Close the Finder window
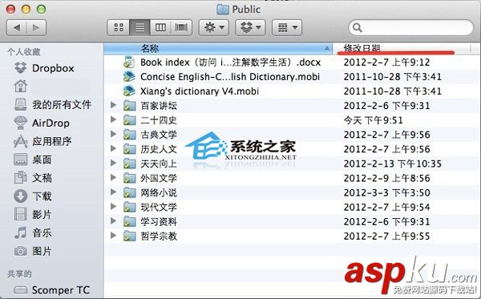Image resolution: width=481 pixels, height=299 pixels. pyautogui.click(x=10, y=9)
